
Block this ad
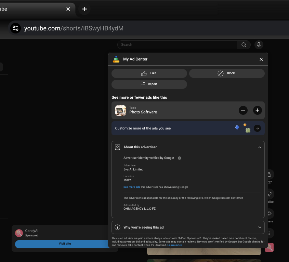click(227, 73)
